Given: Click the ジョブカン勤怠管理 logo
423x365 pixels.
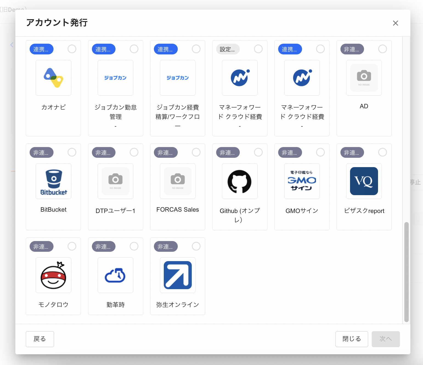Looking at the screenshot, I should point(115,78).
